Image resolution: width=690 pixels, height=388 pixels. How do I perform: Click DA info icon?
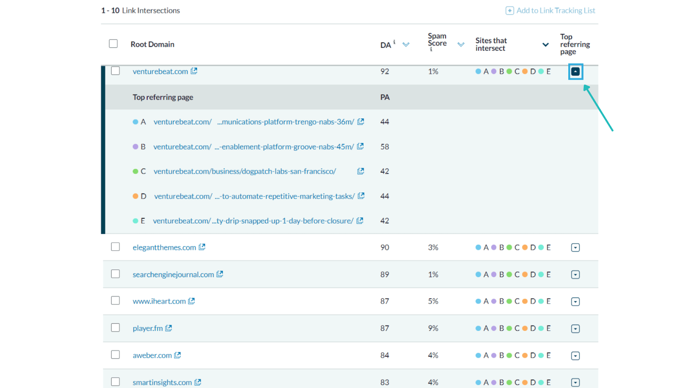coord(394,42)
